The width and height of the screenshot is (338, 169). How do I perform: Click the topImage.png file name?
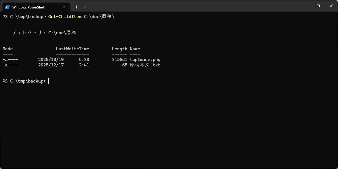coord(145,60)
